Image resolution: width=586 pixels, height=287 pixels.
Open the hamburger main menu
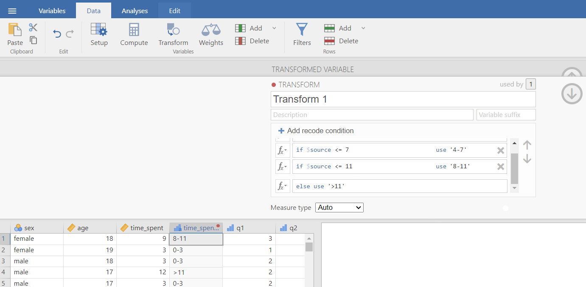click(x=12, y=11)
